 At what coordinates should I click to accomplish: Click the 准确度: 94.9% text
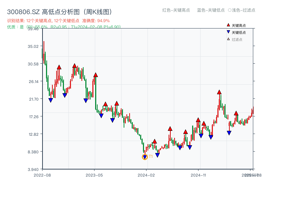(x=96, y=21)
